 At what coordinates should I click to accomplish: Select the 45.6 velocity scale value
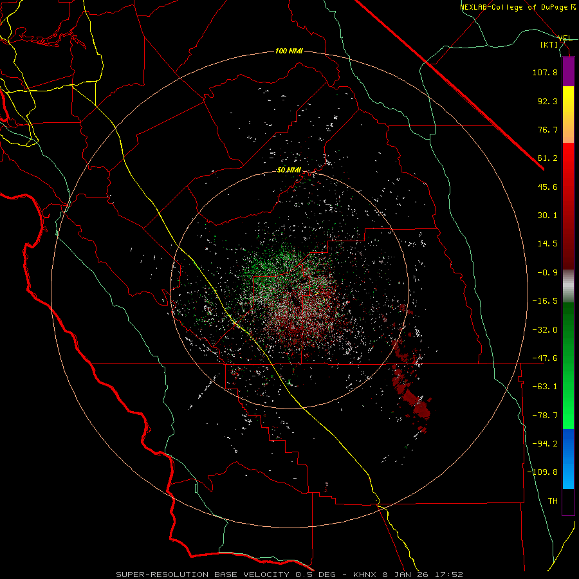[x=547, y=187]
